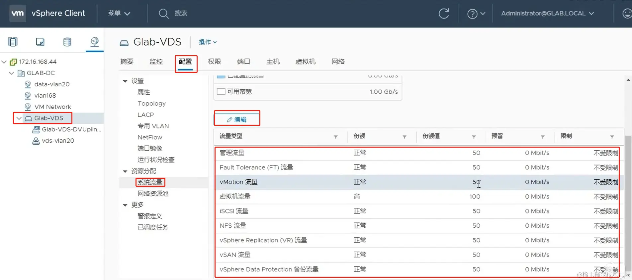Filter the 流量类型 column
This screenshot has height=280, width=632.
pos(336,137)
